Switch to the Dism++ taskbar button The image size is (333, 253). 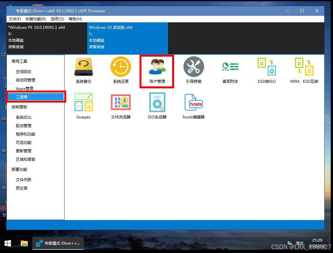(x=58, y=243)
